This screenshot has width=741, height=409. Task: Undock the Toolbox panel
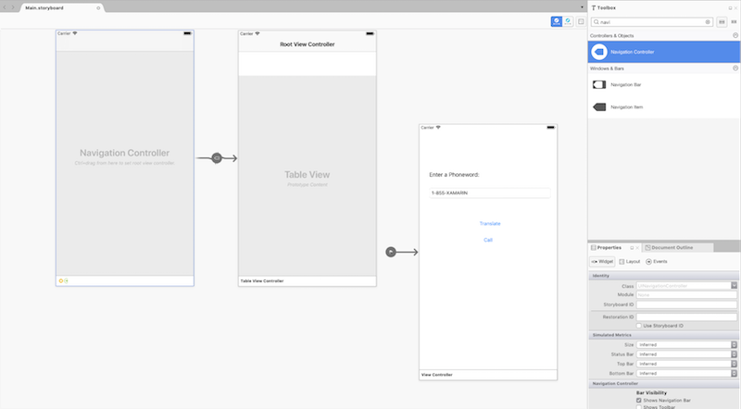pyautogui.click(x=730, y=8)
